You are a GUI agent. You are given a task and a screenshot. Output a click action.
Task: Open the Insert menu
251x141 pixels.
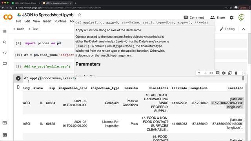(47, 21)
